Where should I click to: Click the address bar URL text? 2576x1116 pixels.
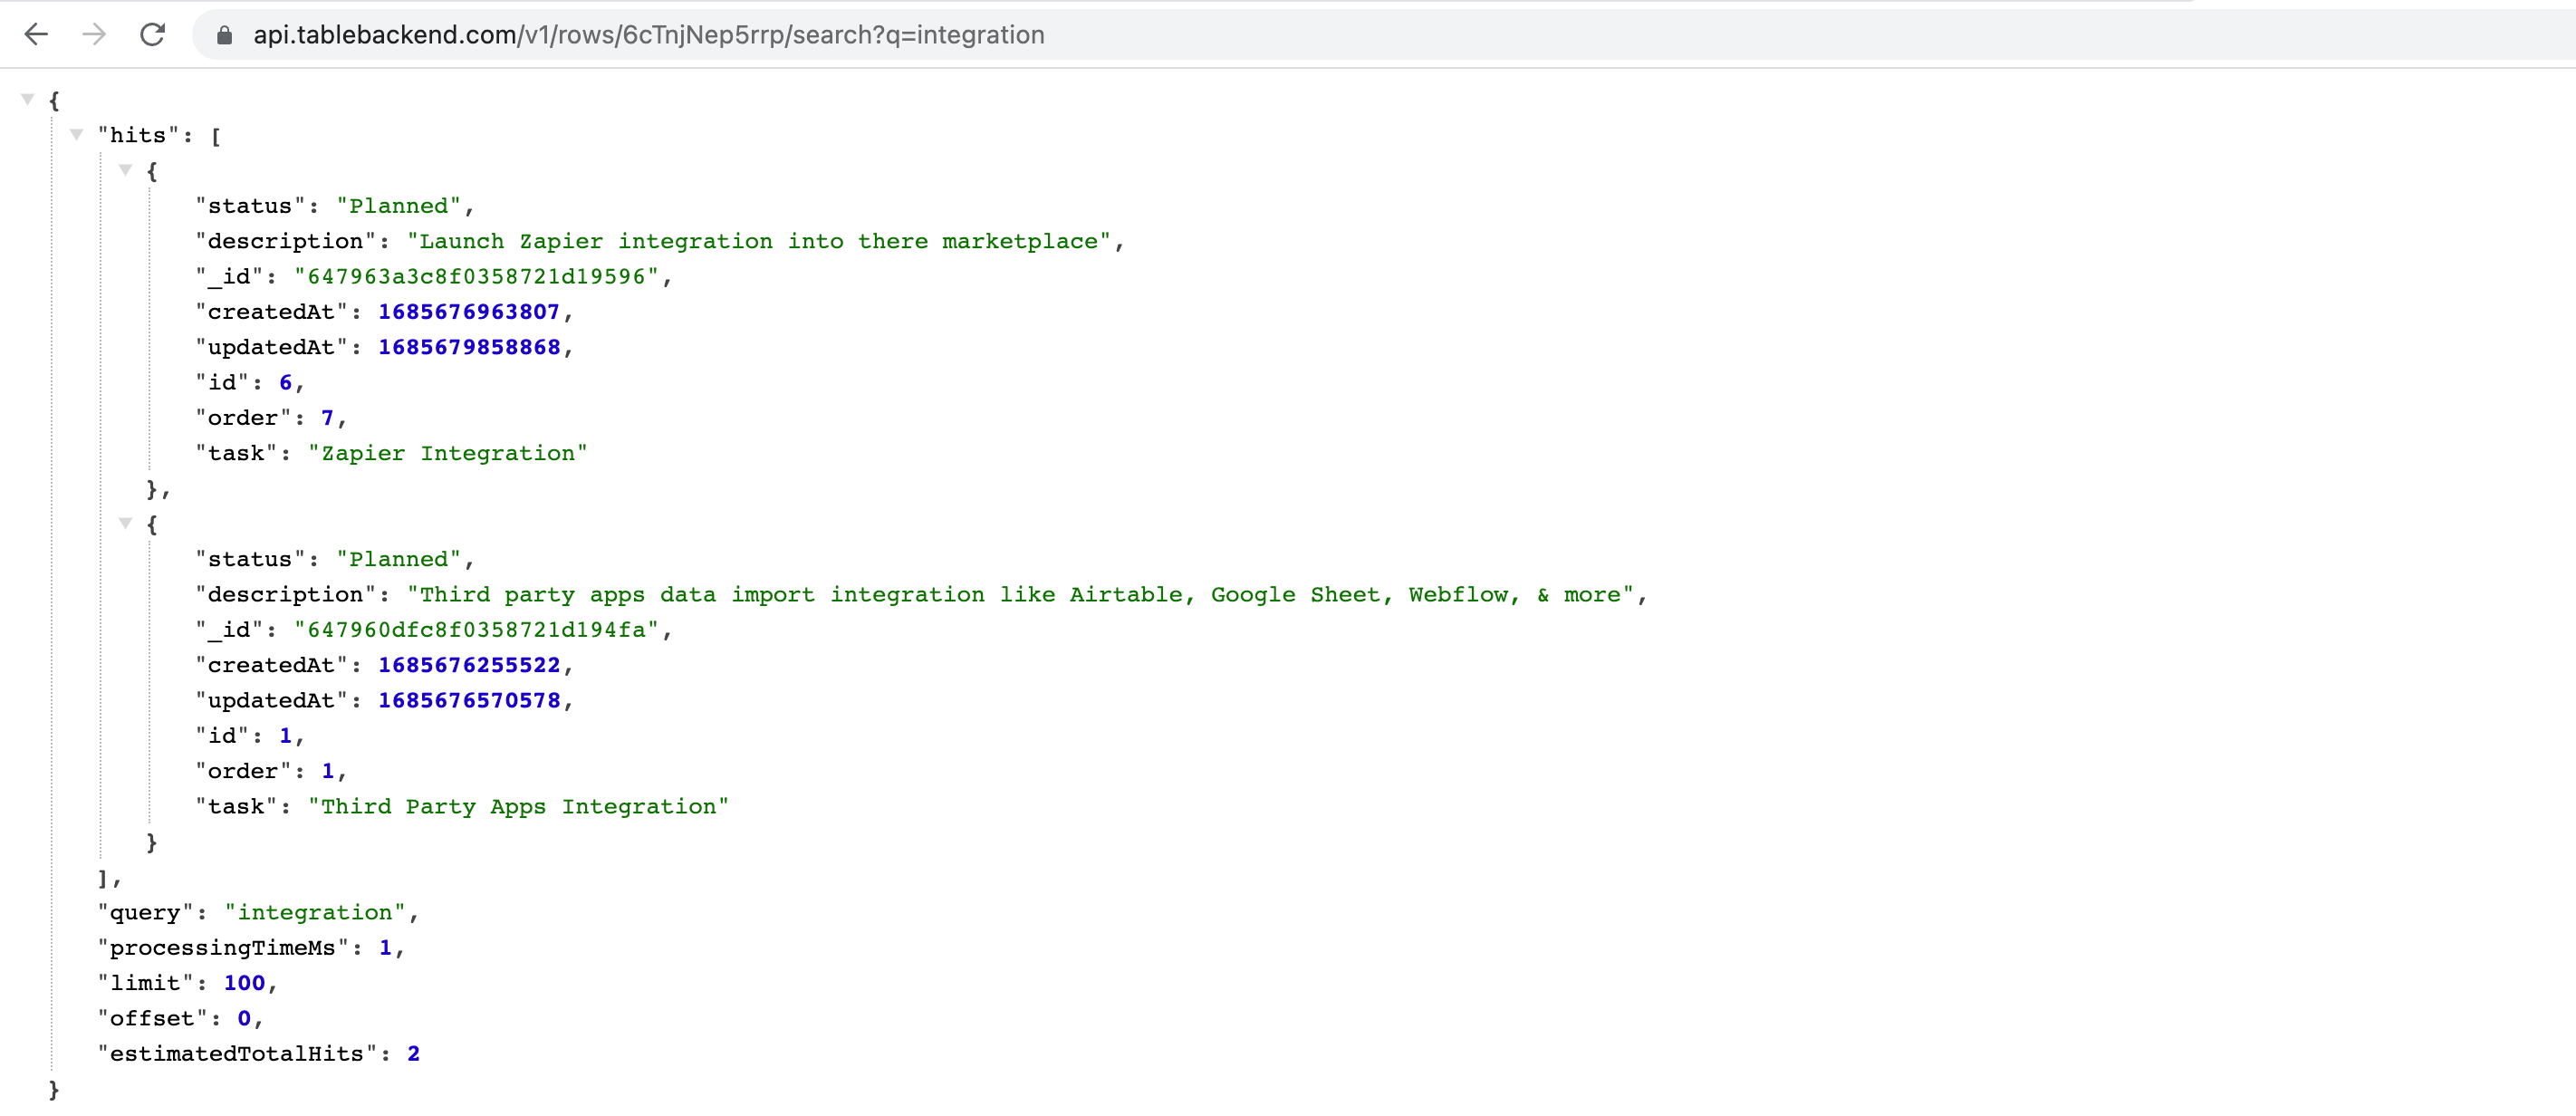click(x=648, y=35)
